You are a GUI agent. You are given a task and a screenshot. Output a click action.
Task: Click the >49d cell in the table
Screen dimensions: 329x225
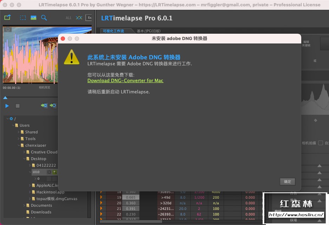click(x=166, y=198)
